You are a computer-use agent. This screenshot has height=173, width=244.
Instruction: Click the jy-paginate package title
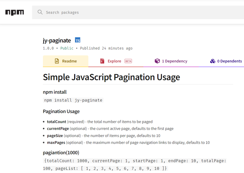click(x=57, y=41)
